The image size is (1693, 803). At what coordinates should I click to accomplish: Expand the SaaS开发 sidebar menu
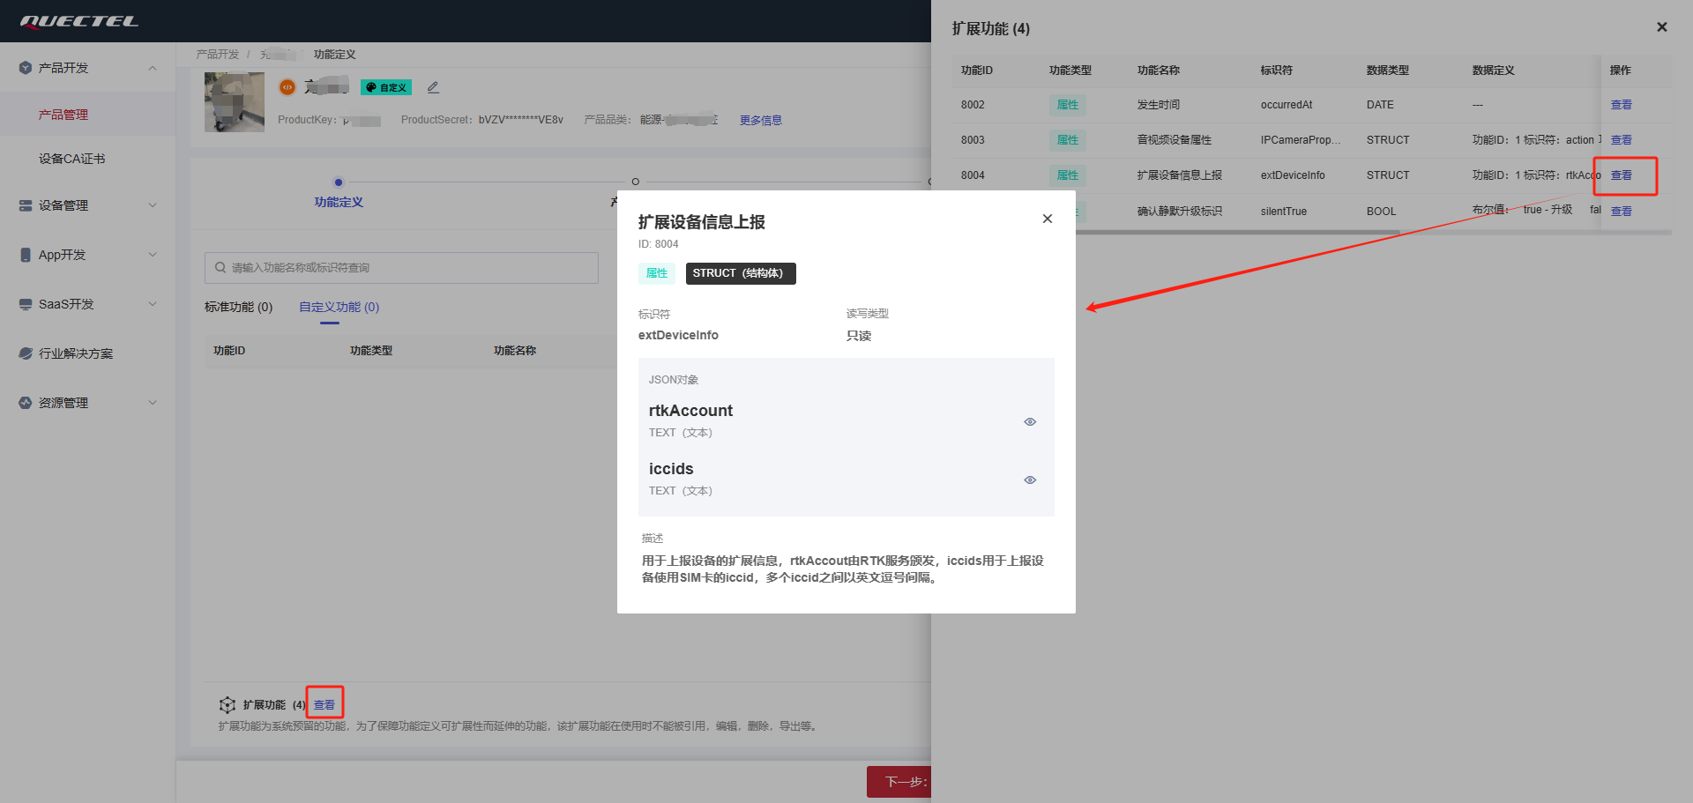(153, 304)
